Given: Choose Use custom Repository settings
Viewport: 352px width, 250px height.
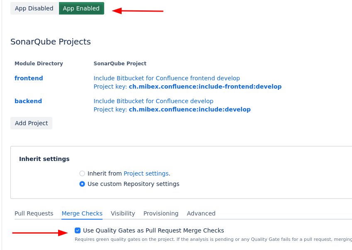Looking at the screenshot, I should [82, 184].
